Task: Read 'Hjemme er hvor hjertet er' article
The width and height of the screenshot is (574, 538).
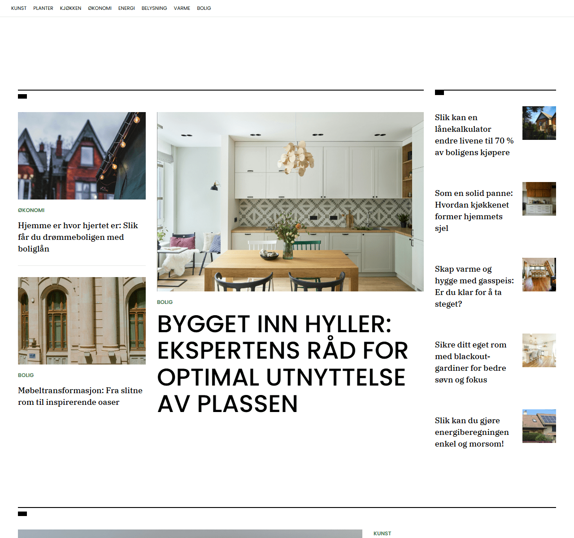Action: (x=78, y=237)
